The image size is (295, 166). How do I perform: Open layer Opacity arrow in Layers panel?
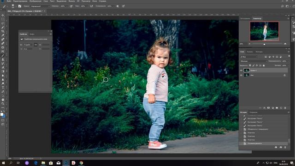[289, 61]
